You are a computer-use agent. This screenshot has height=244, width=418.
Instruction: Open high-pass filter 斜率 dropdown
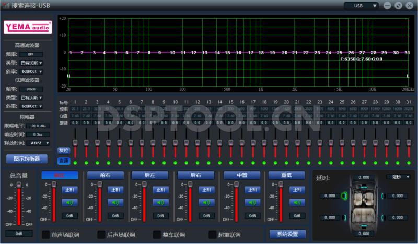pos(31,71)
